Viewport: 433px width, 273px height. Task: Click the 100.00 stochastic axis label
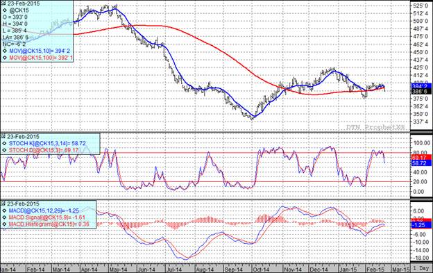pyautogui.click(x=422, y=143)
